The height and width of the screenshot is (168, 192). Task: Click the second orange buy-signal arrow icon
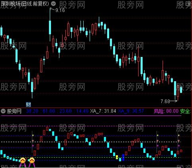(x=32, y=160)
